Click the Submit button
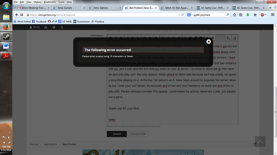277x155 pixels. click(117, 134)
